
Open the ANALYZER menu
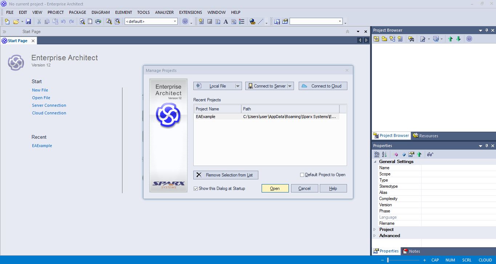point(164,12)
